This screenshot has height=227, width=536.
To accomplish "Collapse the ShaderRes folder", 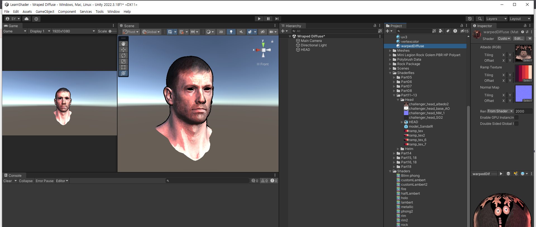I will (390, 73).
